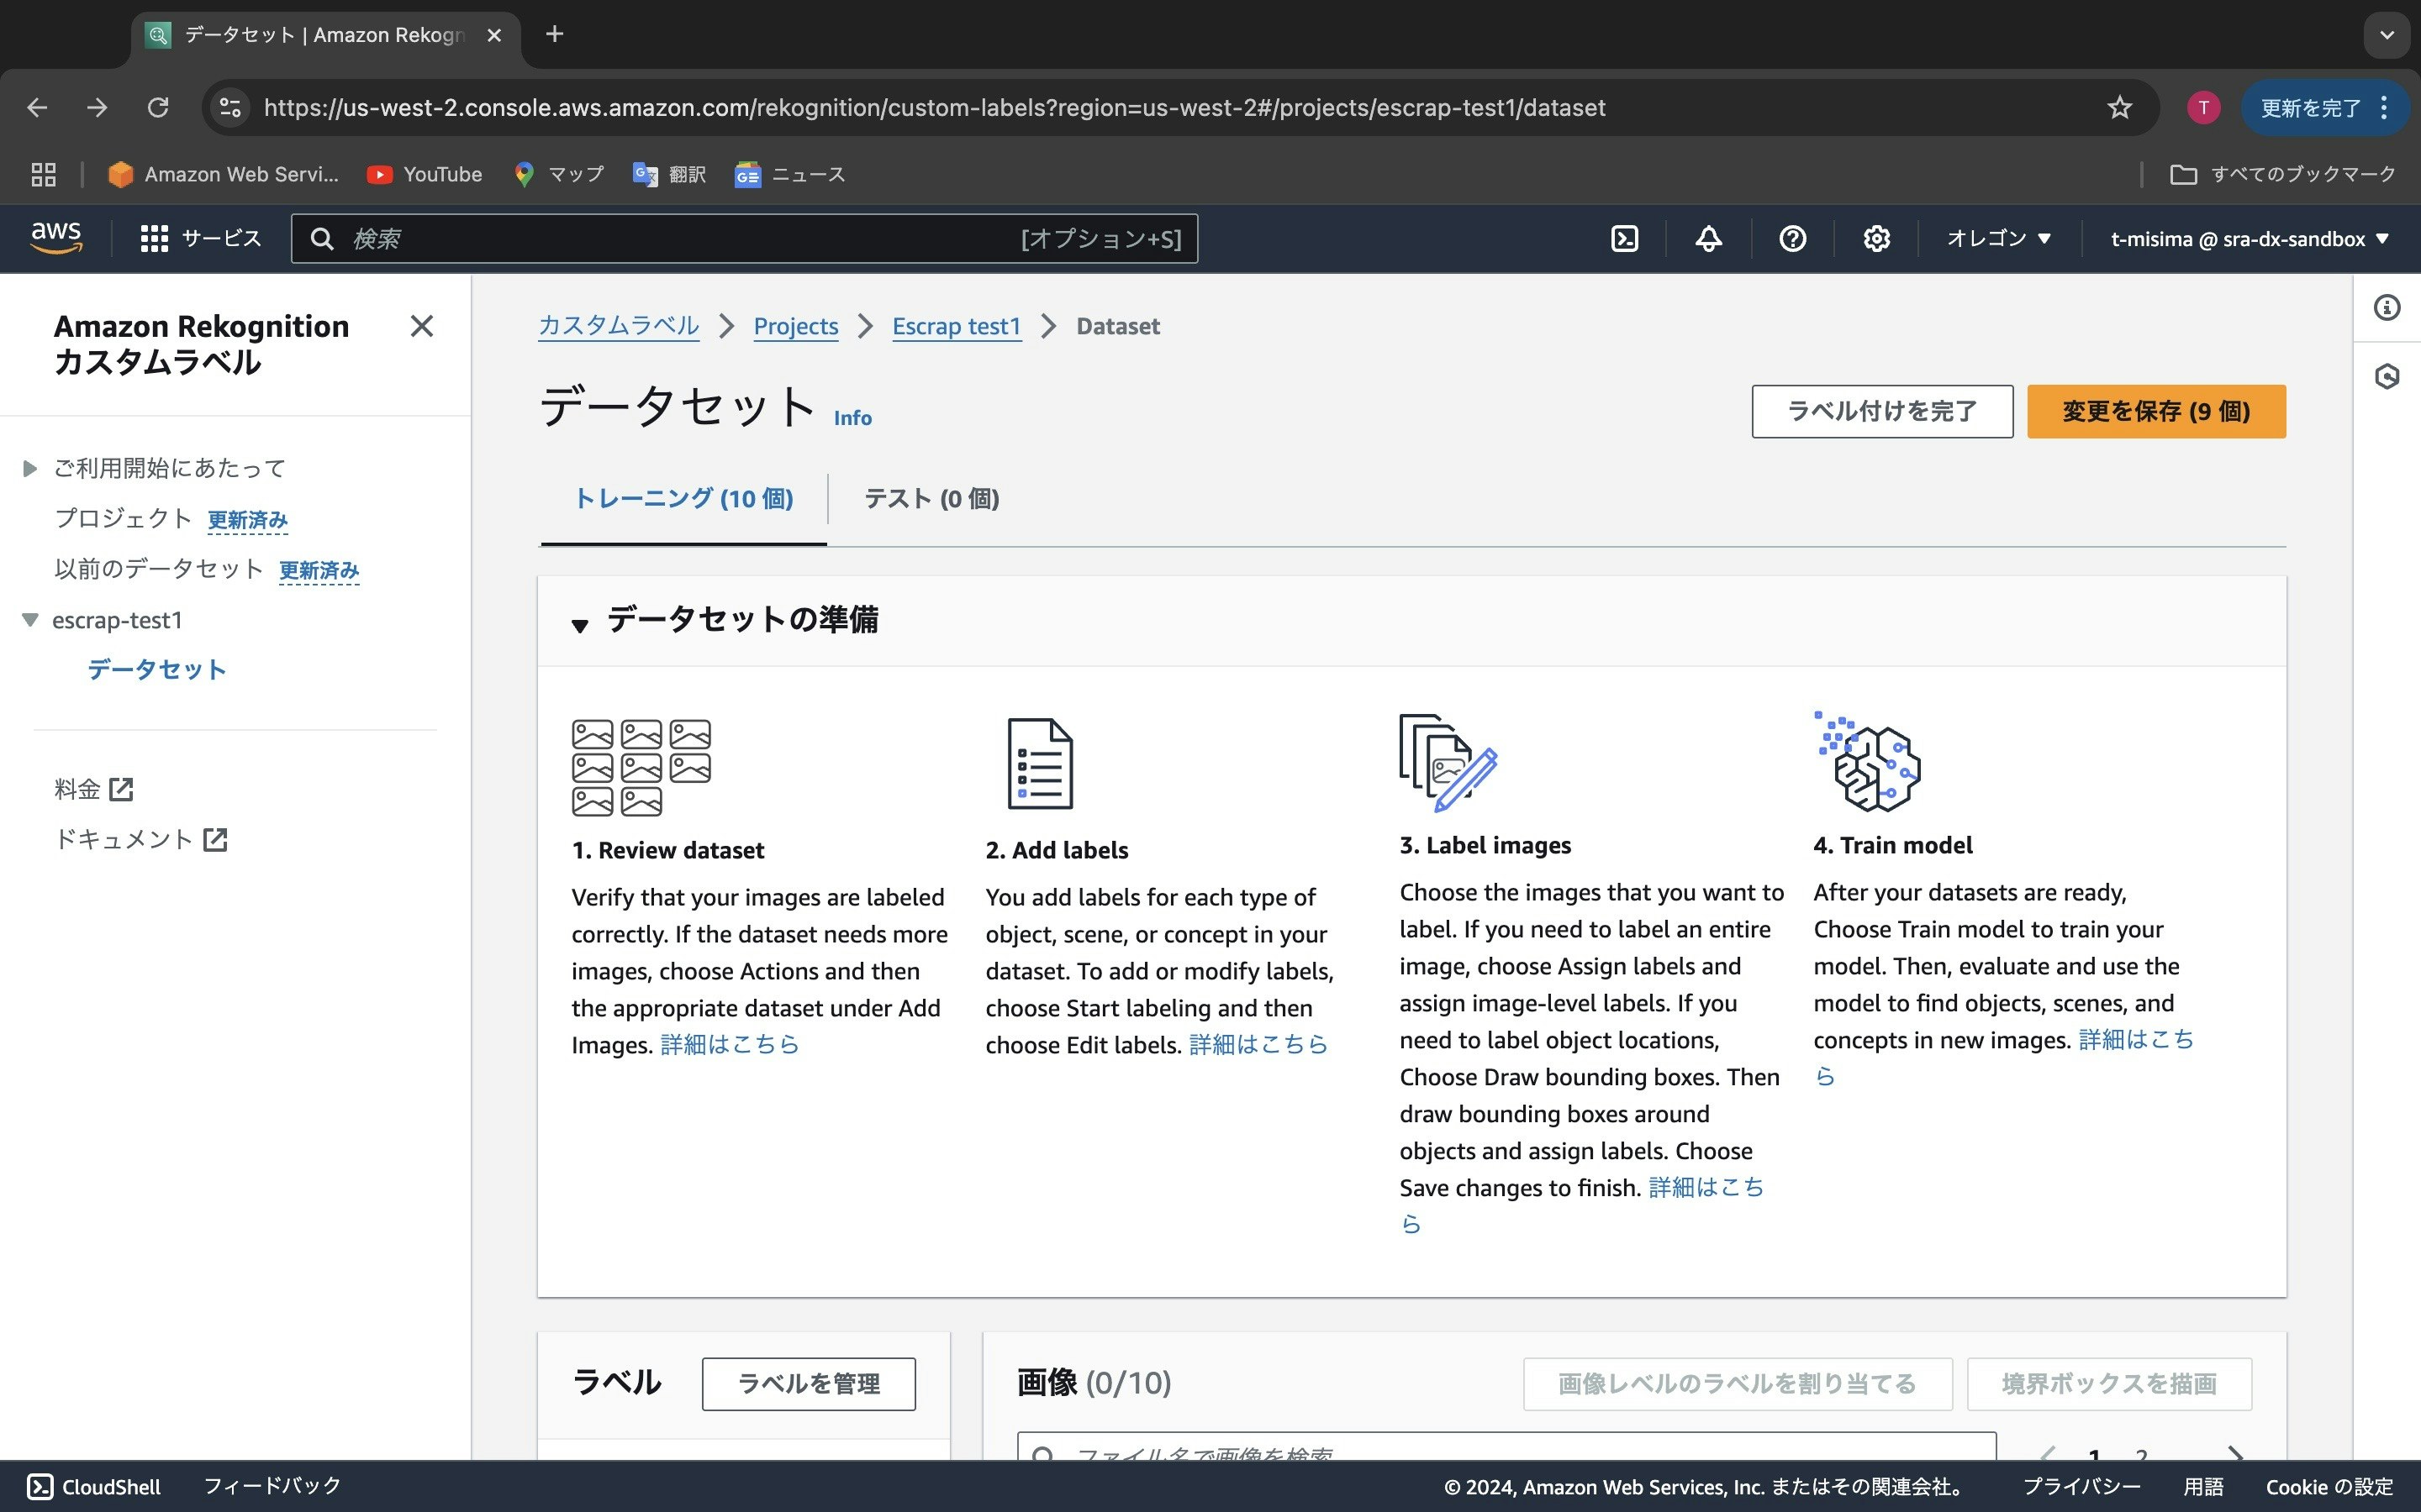Collapse the データセットの準備 panel
The image size is (2421, 1512).
(x=580, y=625)
